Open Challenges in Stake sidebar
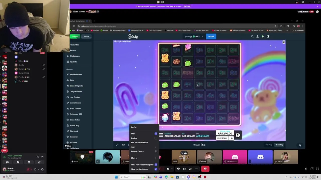The image size is (321, 180). (74, 56)
